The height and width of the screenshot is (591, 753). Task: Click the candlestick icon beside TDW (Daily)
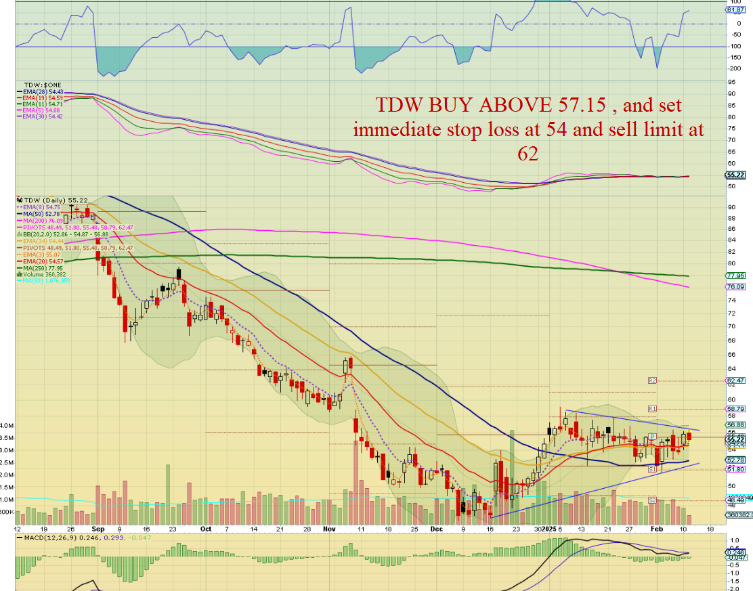[20, 200]
